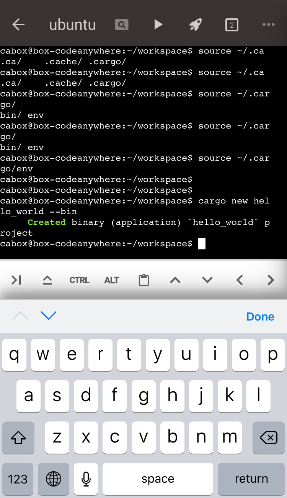Screen dimensions: 287x498
Task: Paste from the clipboard icon
Action: (x=143, y=280)
